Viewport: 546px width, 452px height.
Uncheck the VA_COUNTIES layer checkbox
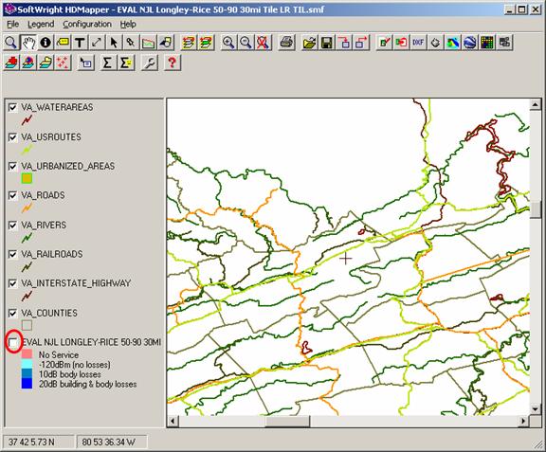pos(13,314)
